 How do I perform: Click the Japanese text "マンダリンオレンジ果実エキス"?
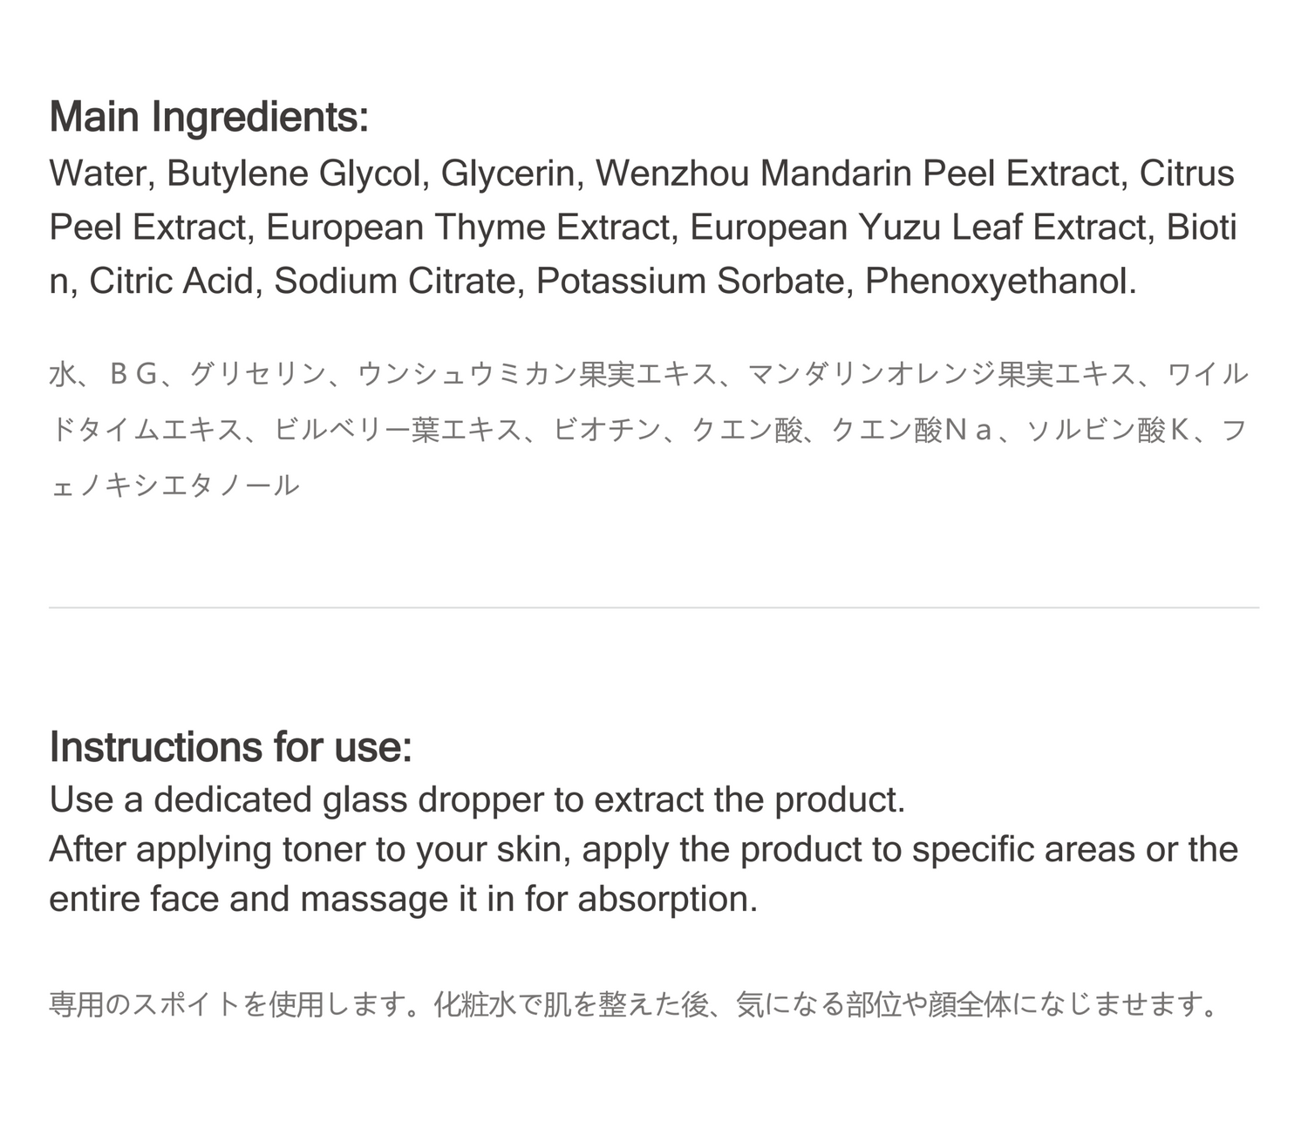coord(943,375)
